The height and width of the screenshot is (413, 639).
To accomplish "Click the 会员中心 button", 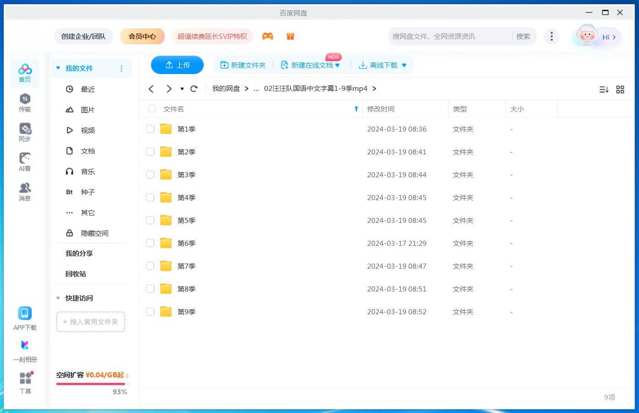I will [x=142, y=36].
